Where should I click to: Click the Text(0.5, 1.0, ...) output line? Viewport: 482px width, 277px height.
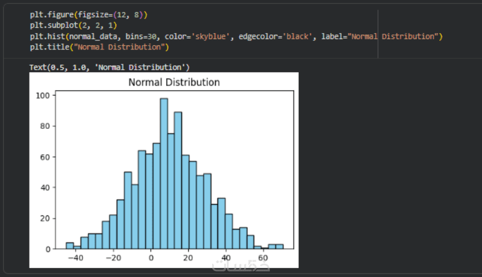110,66
